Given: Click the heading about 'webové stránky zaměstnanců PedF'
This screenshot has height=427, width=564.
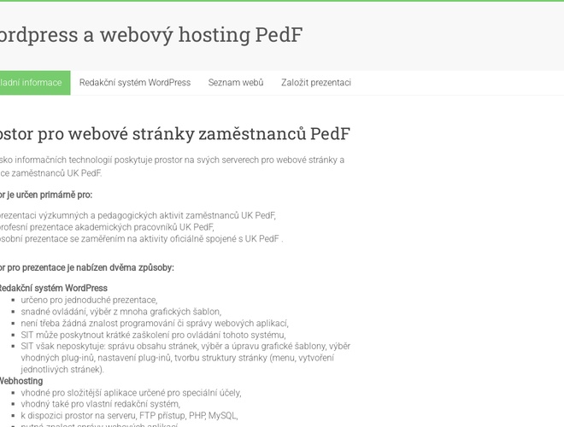Looking at the screenshot, I should pyautogui.click(x=174, y=134).
